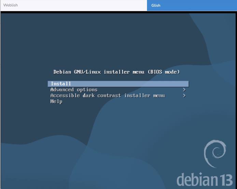Switch to the Weblish tab

74,5
